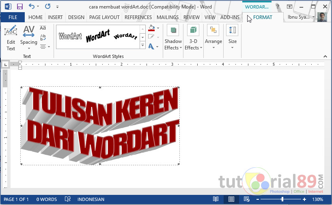Switch to the DESIGN tab
332x205 pixels.
[76, 17]
